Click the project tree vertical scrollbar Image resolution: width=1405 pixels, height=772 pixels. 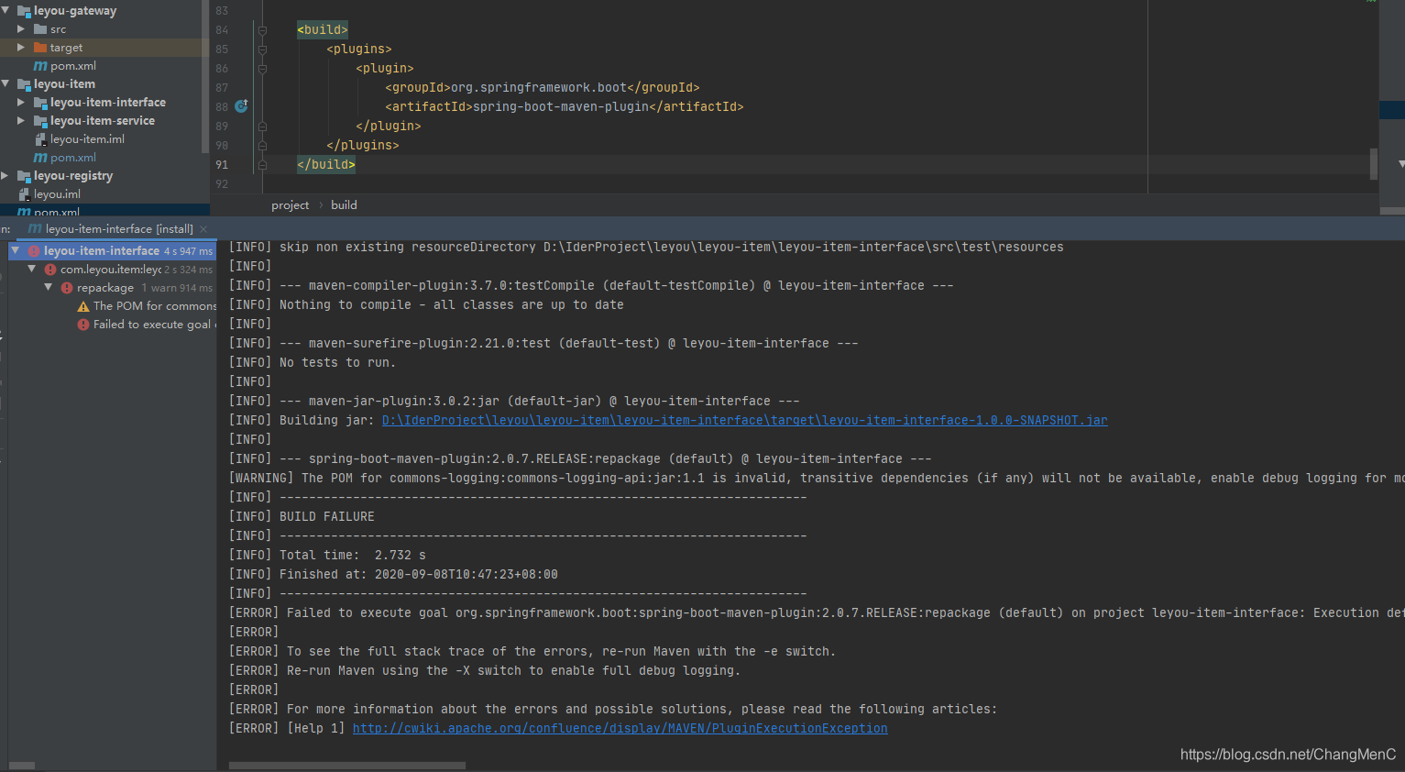(x=204, y=77)
